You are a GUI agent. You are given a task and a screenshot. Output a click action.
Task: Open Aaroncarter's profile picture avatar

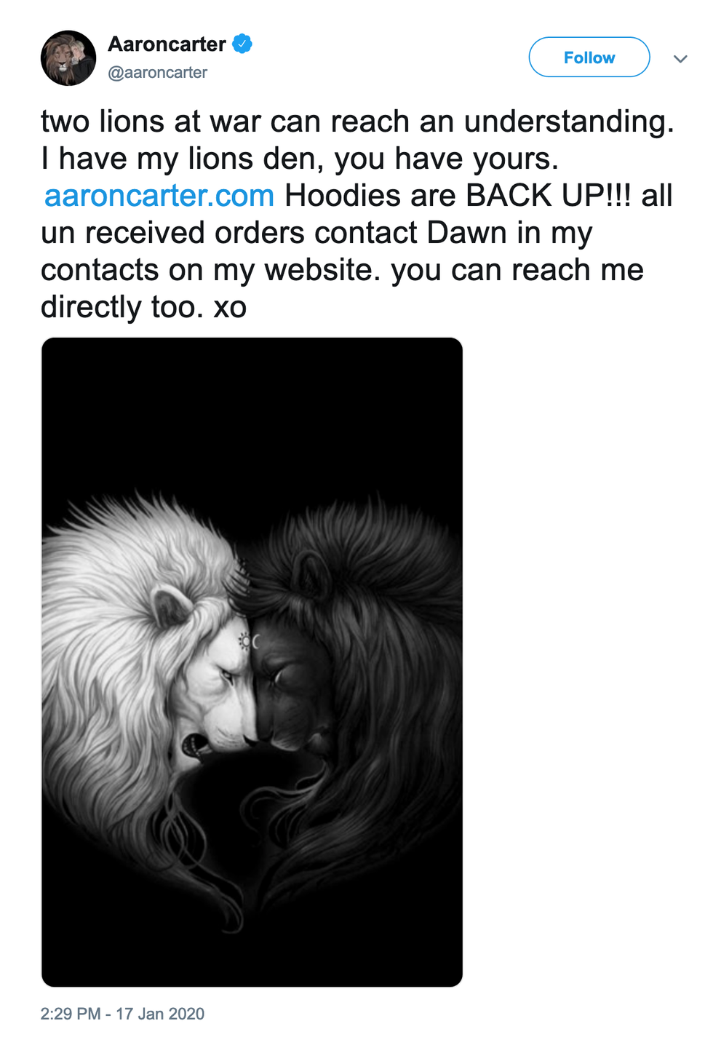pyautogui.click(x=68, y=57)
